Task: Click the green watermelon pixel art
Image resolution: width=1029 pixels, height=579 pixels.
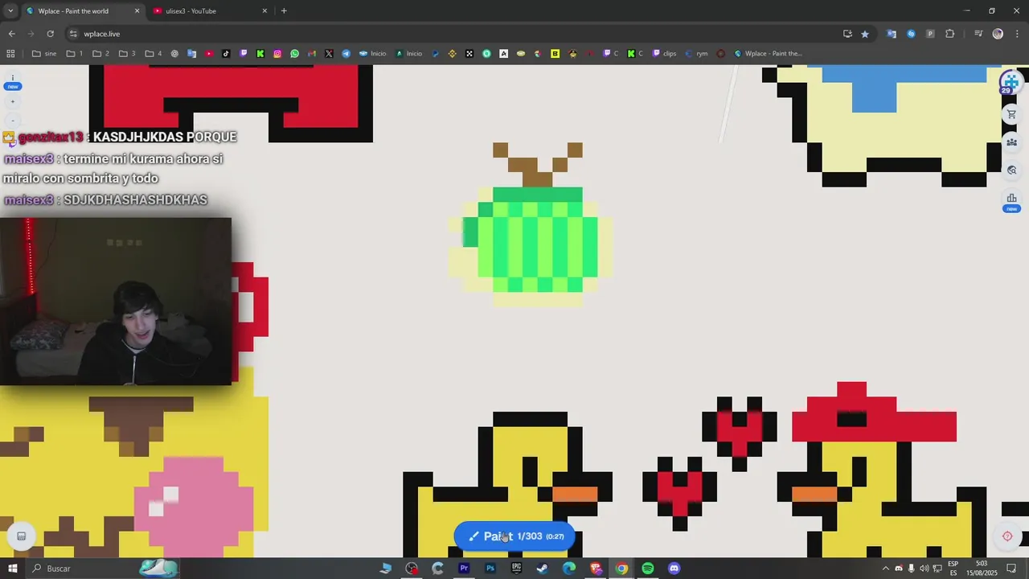Action: click(x=531, y=246)
